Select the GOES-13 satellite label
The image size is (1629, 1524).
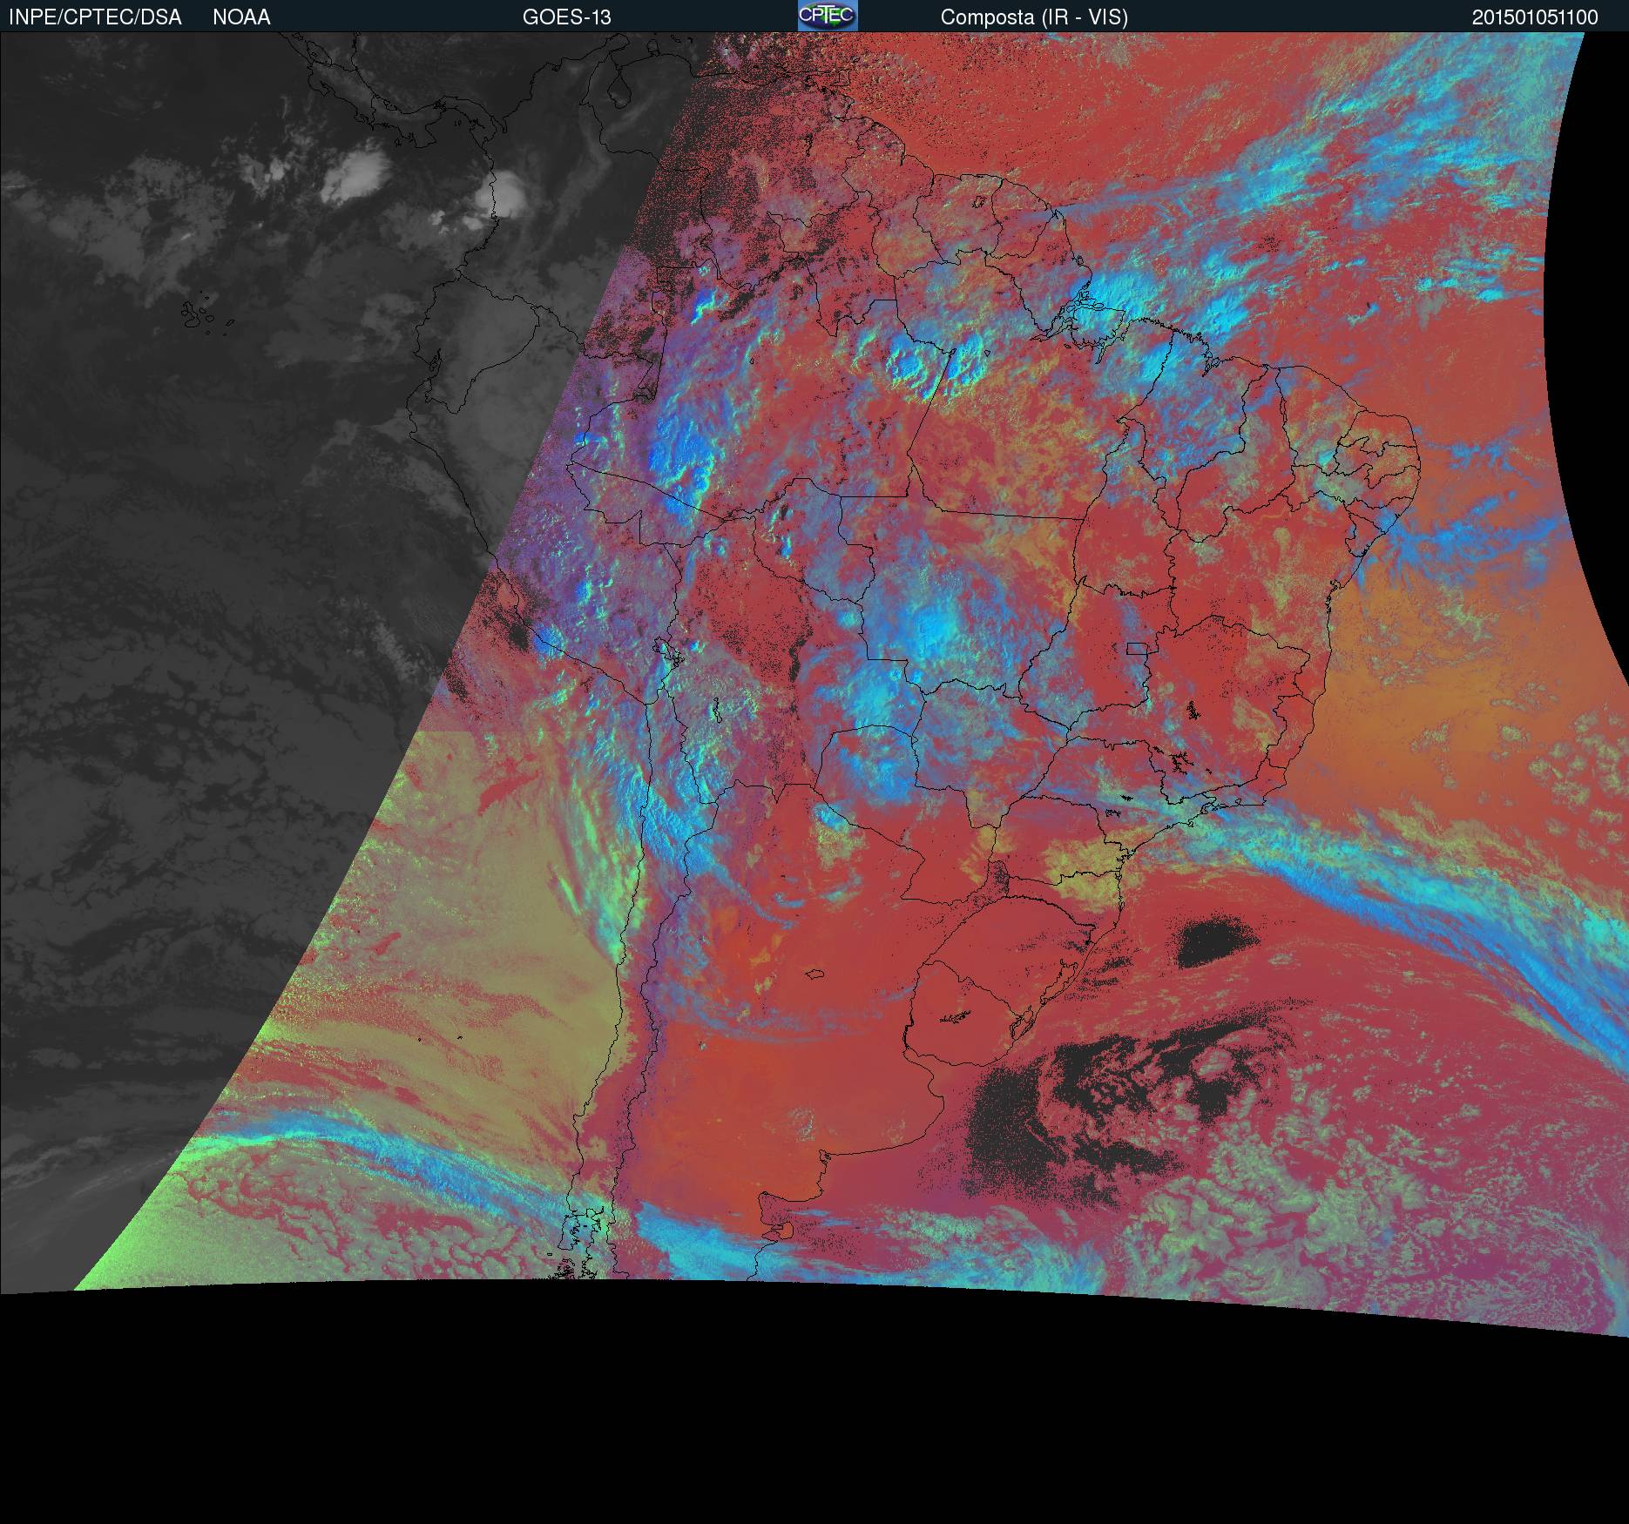pyautogui.click(x=566, y=17)
